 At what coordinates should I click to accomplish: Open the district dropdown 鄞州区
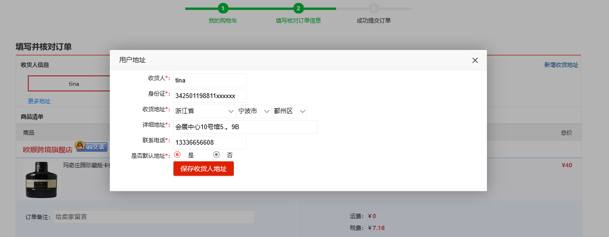[x=289, y=111]
